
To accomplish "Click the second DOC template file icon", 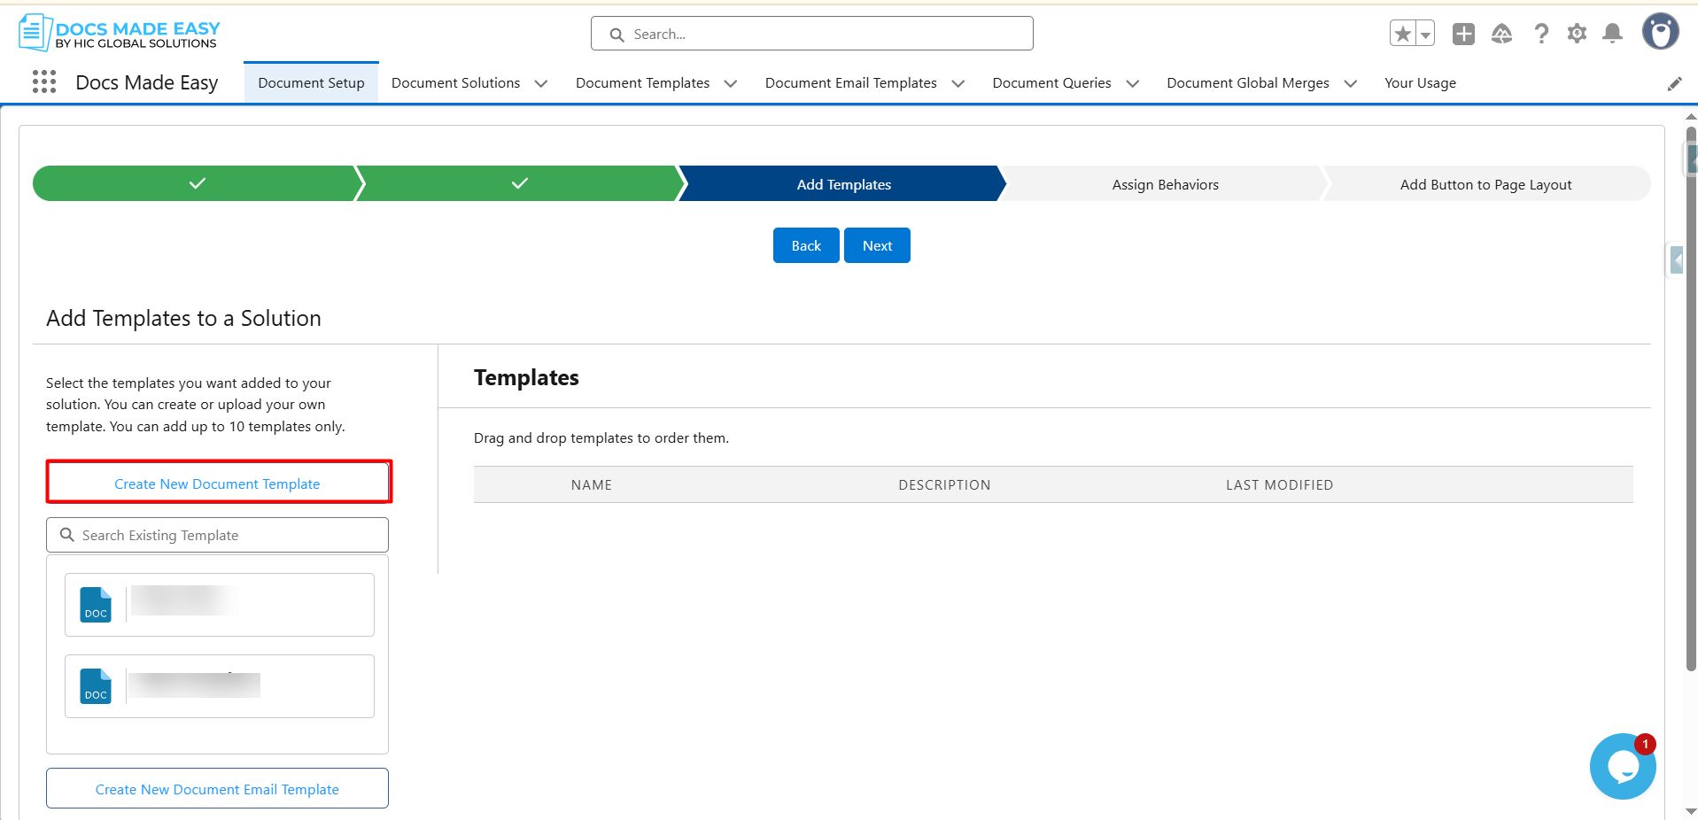I will [x=96, y=686].
